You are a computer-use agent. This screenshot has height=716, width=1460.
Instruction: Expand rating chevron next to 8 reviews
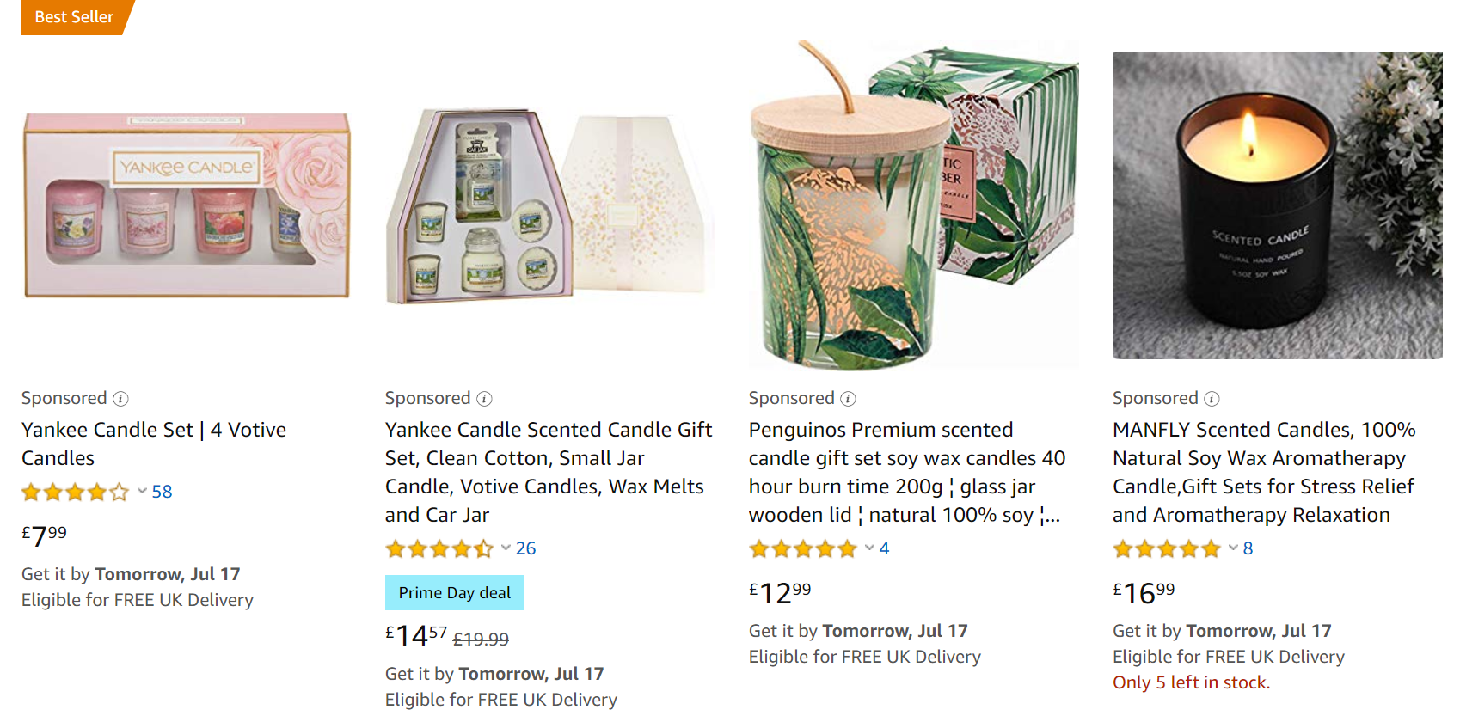click(1233, 548)
